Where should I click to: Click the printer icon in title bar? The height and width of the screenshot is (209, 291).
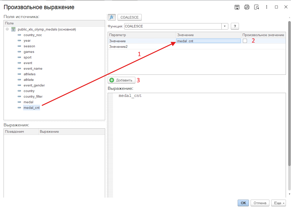pyautogui.click(x=247, y=7)
